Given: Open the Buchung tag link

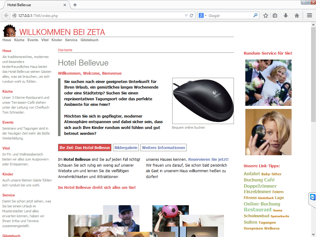Looking at the screenshot, I should coord(253,180).
